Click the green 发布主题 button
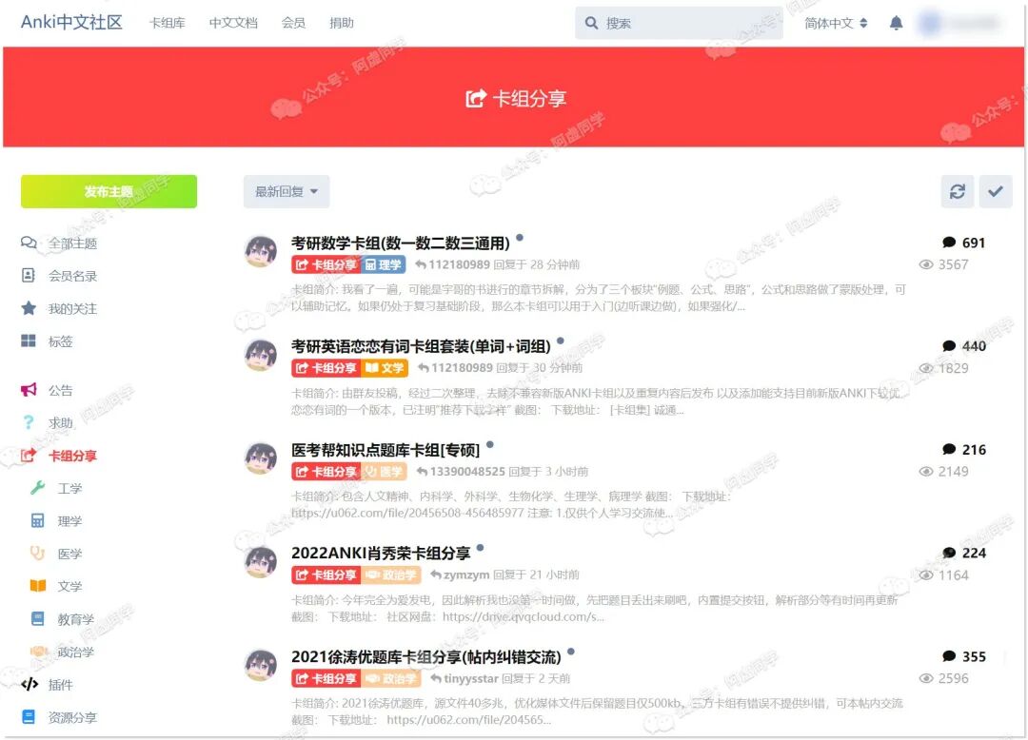 (x=109, y=191)
